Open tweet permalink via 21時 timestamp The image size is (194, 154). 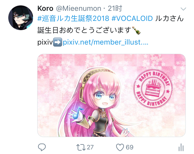click(115, 8)
